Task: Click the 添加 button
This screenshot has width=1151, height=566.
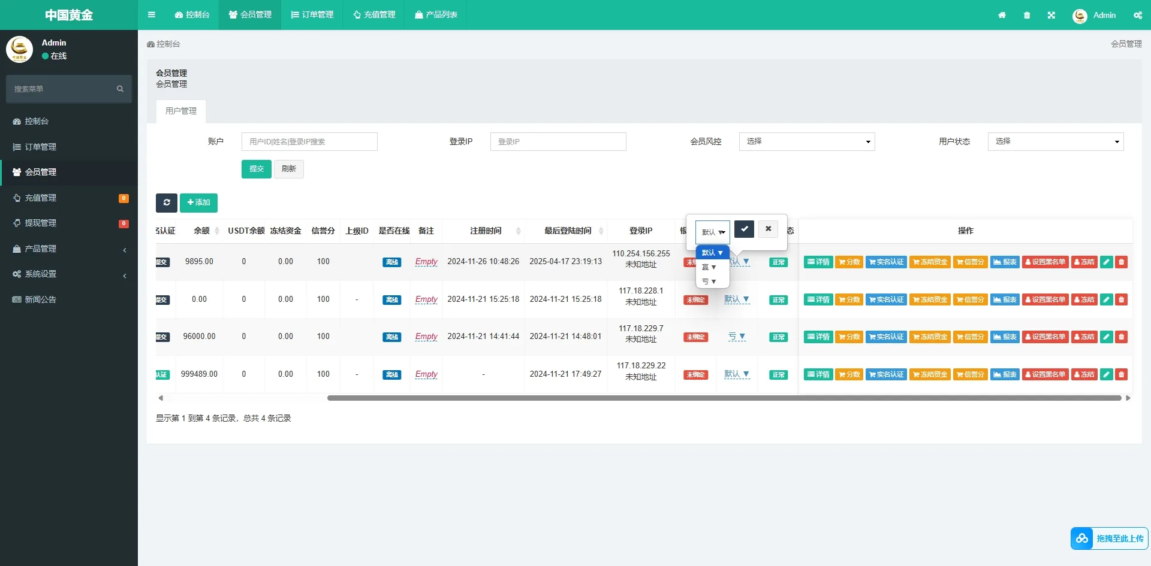Action: [x=198, y=202]
